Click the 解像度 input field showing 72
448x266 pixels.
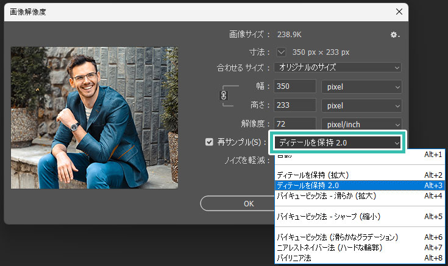click(295, 124)
